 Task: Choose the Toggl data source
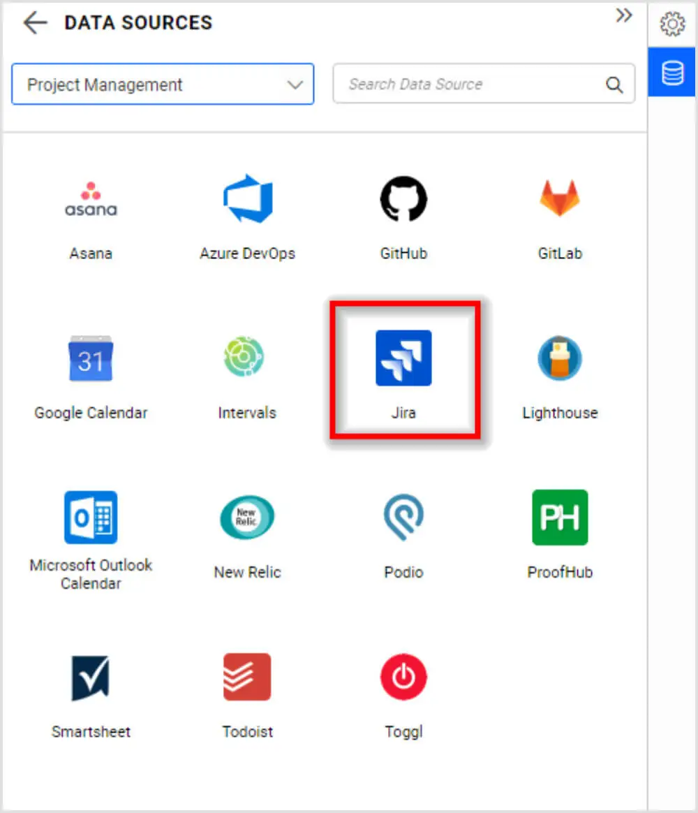pos(403,677)
